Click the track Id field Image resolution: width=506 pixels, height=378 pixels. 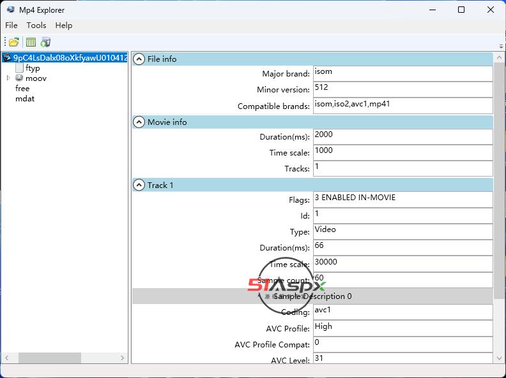[402, 215]
